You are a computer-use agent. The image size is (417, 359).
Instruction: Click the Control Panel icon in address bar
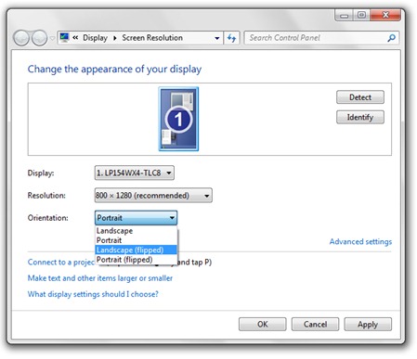(x=64, y=38)
